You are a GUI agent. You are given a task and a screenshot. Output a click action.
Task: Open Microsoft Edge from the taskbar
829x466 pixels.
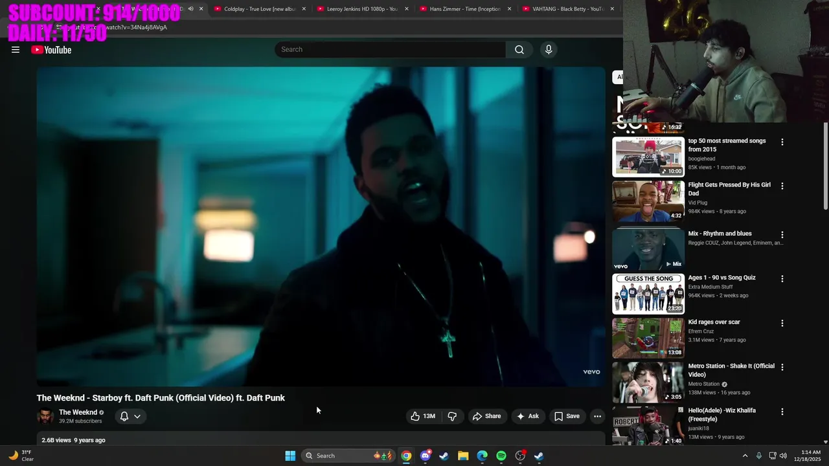click(x=482, y=456)
